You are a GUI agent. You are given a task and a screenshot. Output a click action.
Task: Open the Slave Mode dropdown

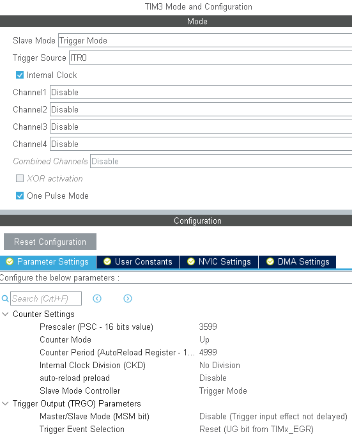[205, 40]
